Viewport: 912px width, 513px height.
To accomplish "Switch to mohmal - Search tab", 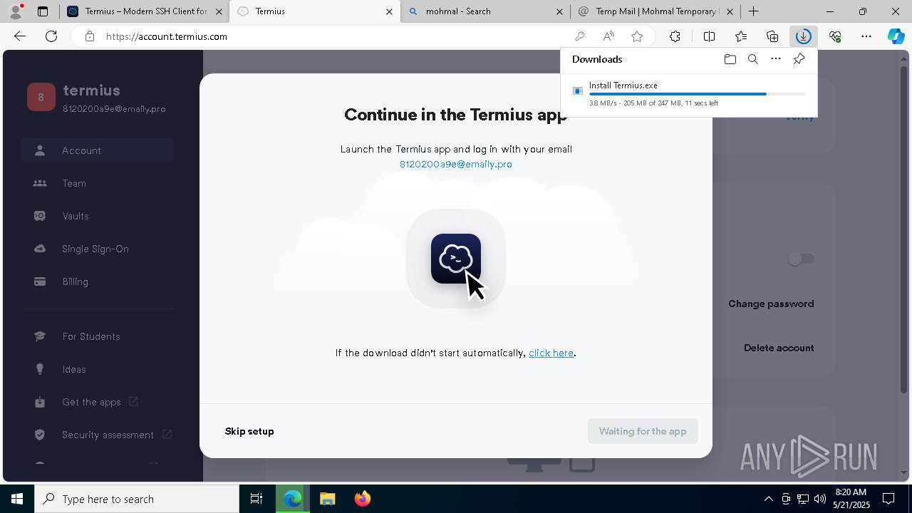I will [484, 11].
